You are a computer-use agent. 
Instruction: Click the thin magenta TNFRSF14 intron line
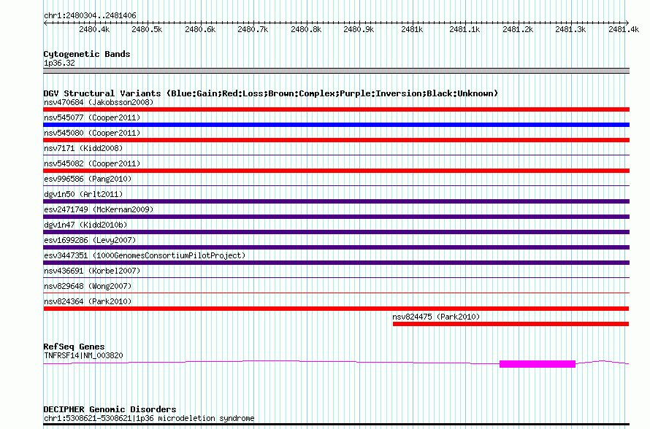271,361
